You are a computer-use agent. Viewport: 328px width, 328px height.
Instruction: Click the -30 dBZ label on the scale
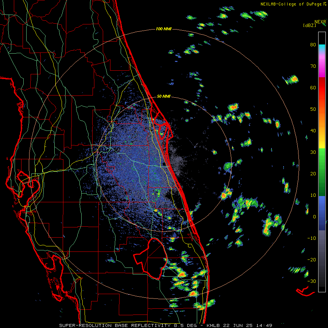pos(312,281)
